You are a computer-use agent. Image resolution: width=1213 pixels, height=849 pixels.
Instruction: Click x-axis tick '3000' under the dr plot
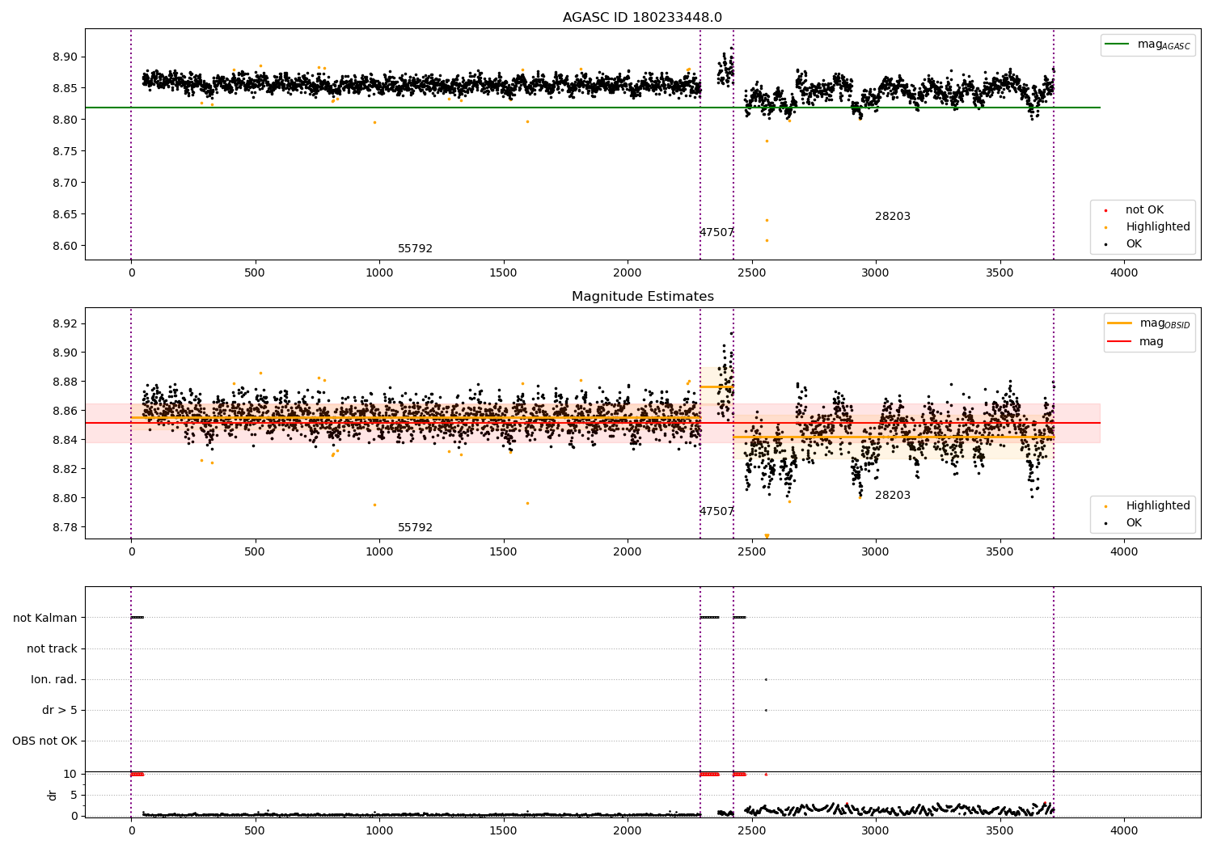pos(875,831)
